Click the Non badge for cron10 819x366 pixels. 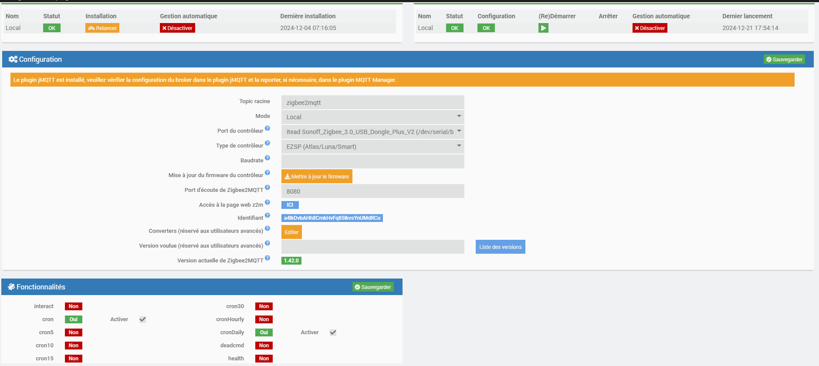pos(74,346)
